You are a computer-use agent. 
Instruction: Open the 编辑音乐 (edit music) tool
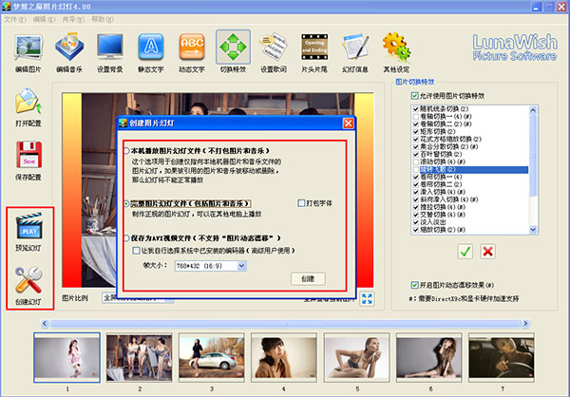[69, 53]
